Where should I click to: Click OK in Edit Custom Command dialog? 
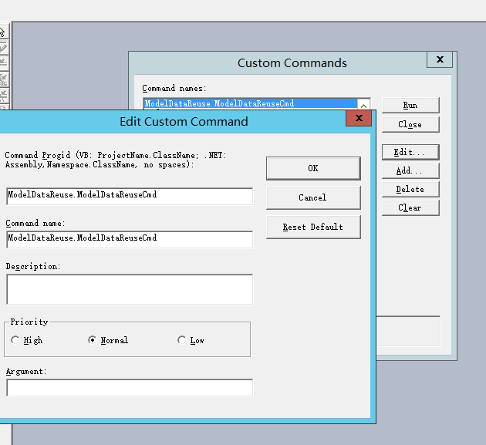[313, 168]
